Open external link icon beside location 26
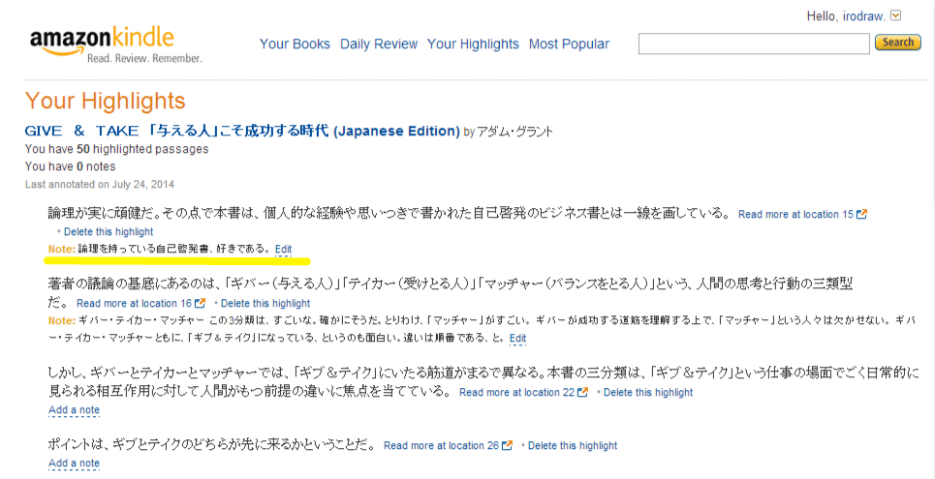The height and width of the screenshot is (479, 935). pos(508,446)
